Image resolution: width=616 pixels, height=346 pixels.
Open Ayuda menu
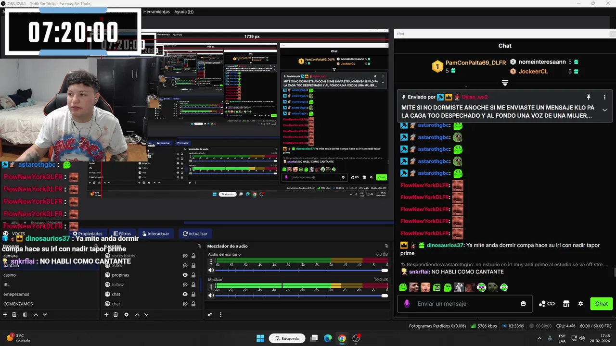[x=184, y=12]
